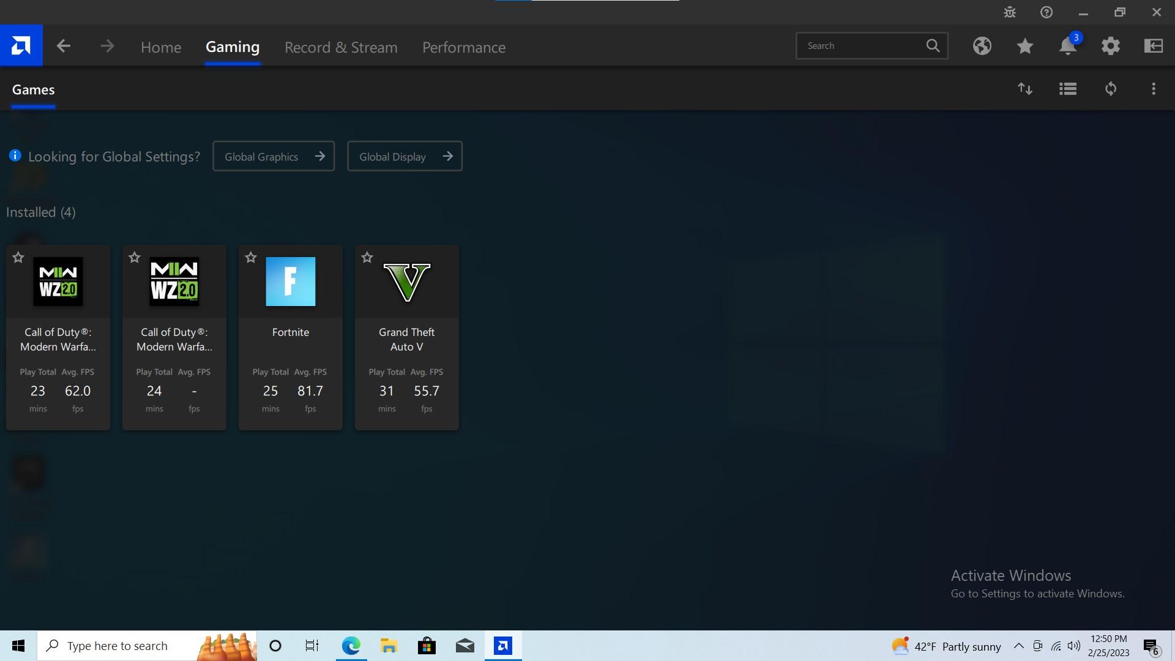Go back with the left arrow

pos(64,46)
